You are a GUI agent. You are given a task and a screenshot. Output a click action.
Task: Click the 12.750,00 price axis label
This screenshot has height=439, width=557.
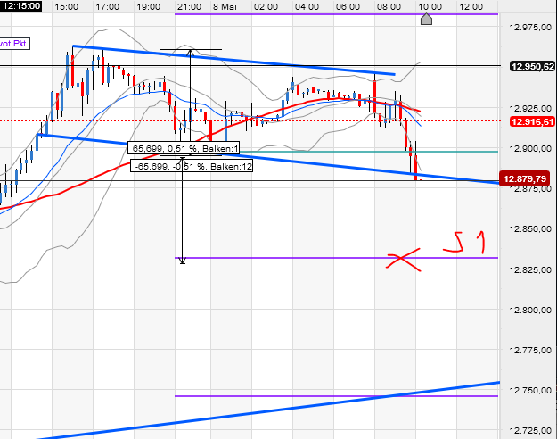click(530, 391)
